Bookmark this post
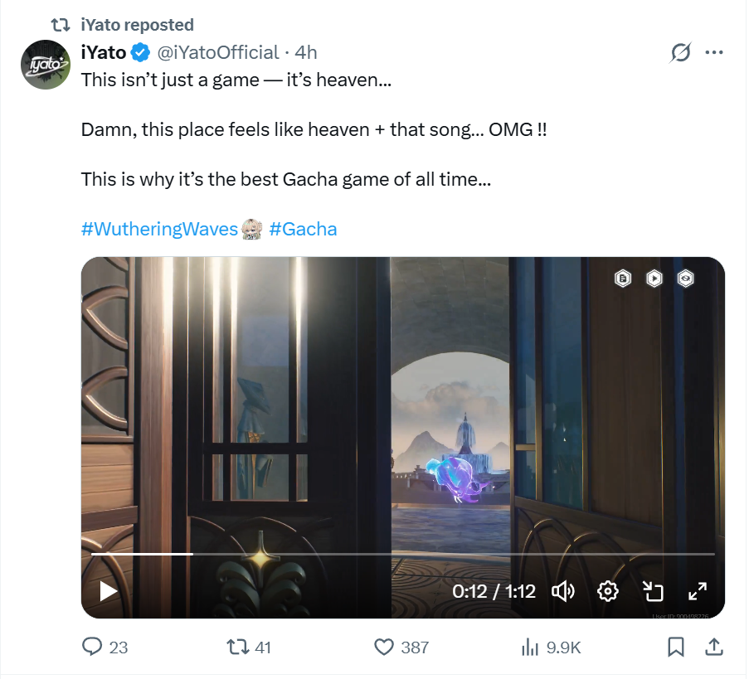Image resolution: width=749 pixels, height=679 pixels. click(x=676, y=647)
